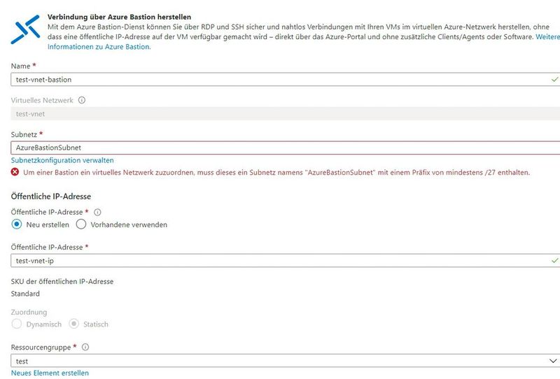Click heading Verbindung über Azure Bastion herstellen
This screenshot has width=560, height=379.
pyautogui.click(x=119, y=17)
